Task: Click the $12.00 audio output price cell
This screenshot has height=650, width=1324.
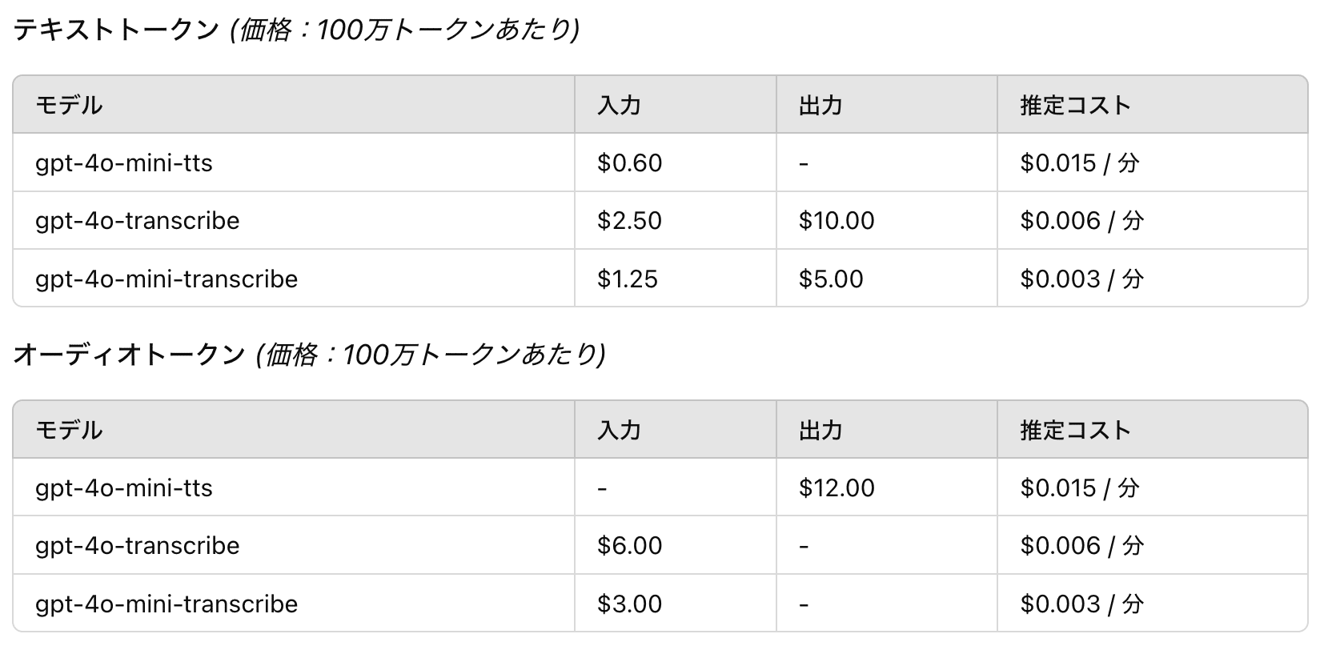Action: [837, 488]
